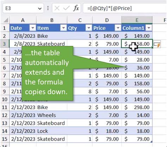The image size is (167, 147).
Task: Select column E header
Action: pos(137,20)
